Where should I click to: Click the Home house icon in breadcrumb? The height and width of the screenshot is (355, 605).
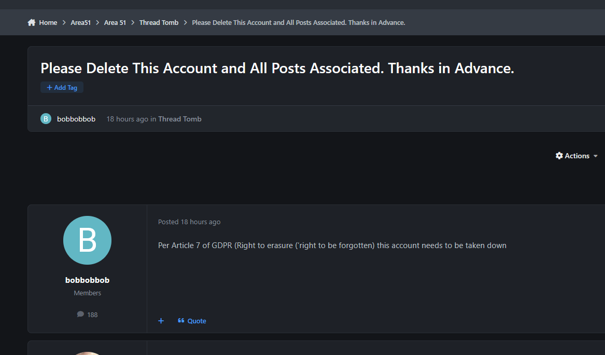pos(32,23)
